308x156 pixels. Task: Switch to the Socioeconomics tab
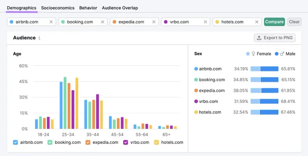[x=58, y=8]
